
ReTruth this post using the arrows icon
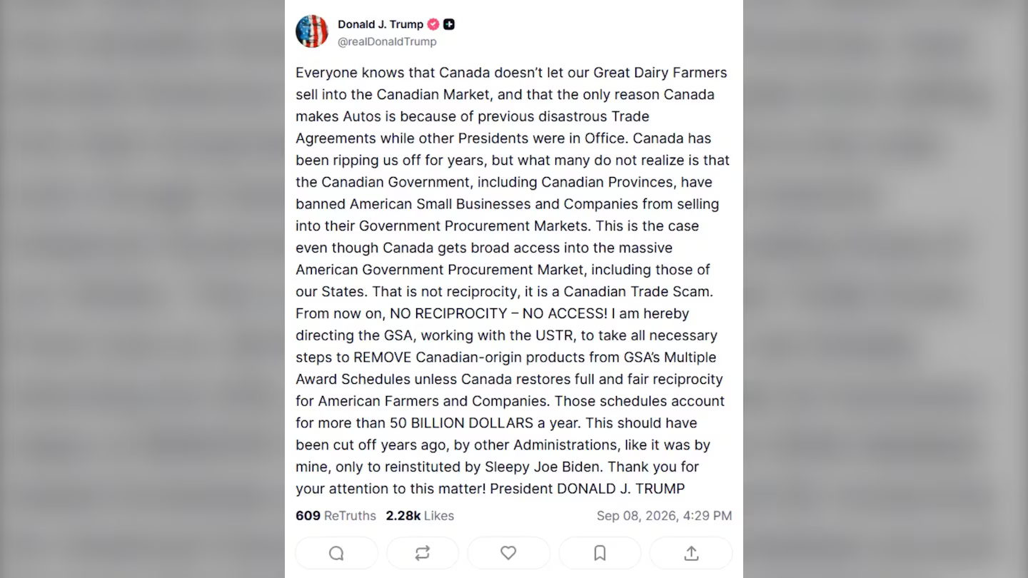(422, 553)
